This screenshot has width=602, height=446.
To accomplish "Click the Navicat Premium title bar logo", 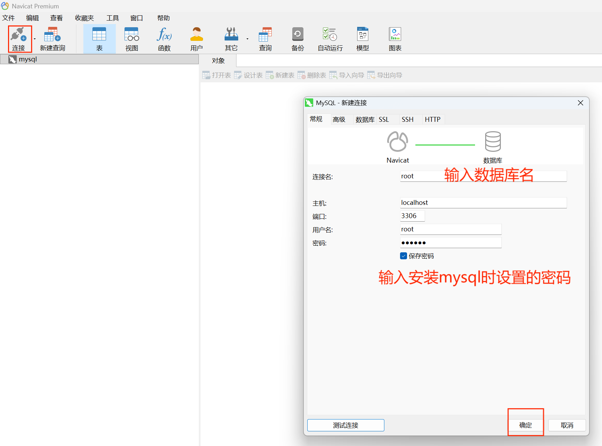I will click(x=5, y=6).
